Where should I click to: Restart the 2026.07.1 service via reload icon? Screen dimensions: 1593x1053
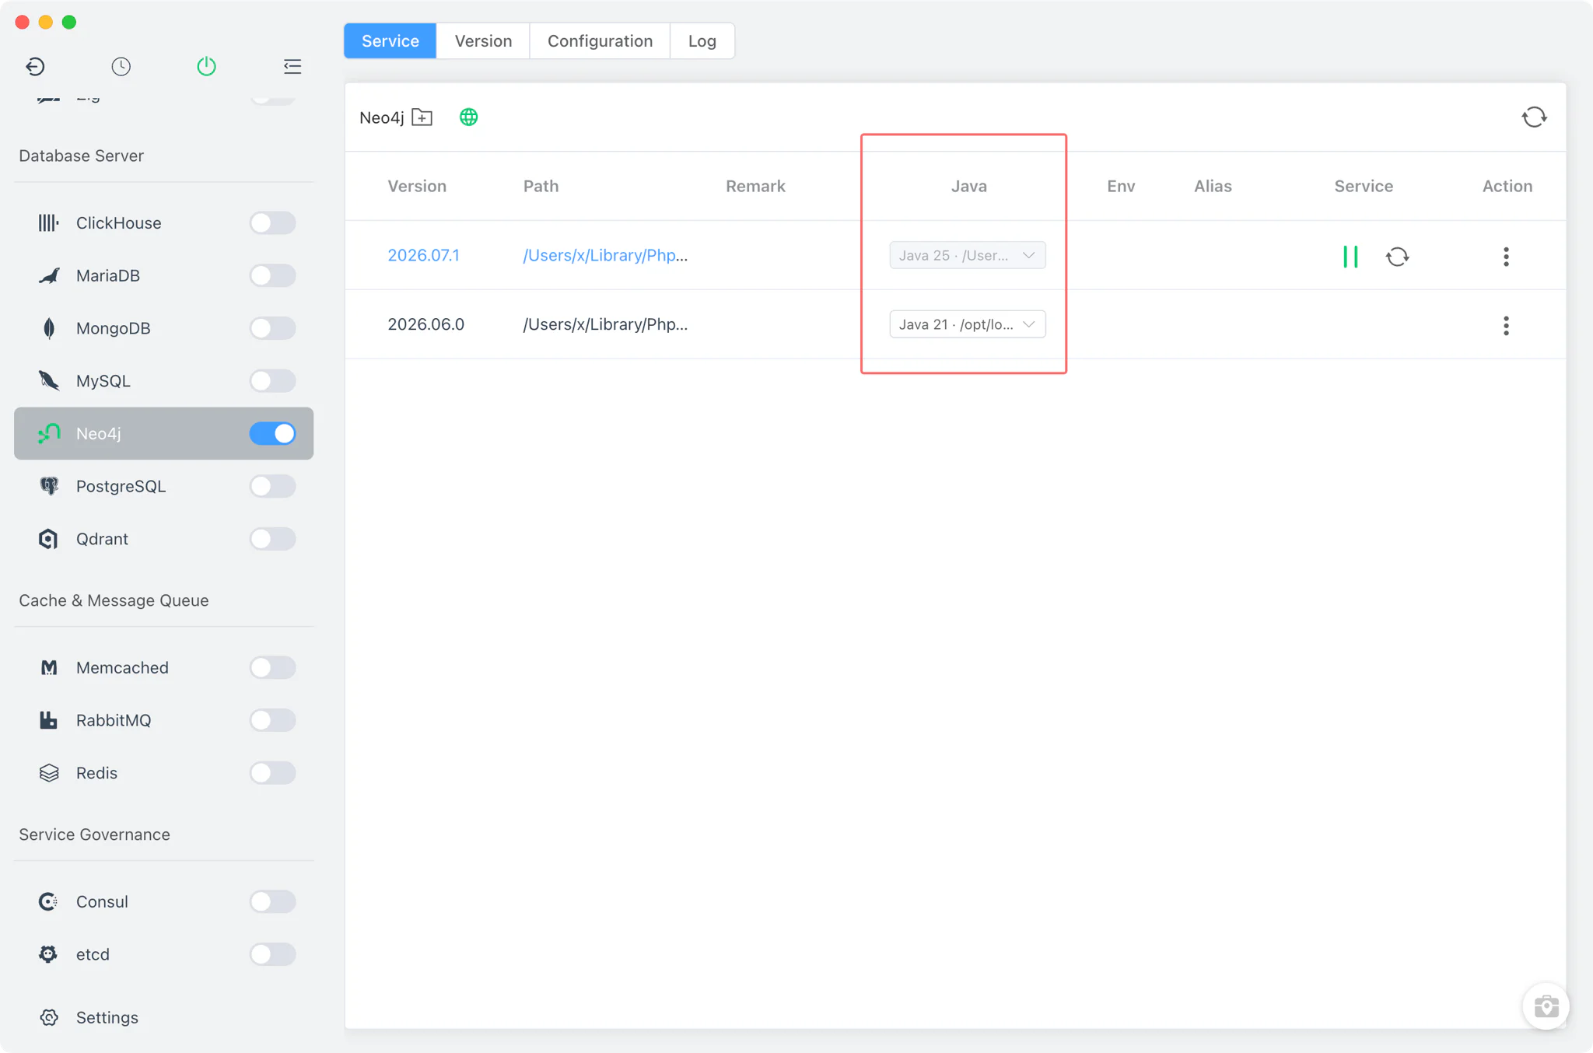1397,256
